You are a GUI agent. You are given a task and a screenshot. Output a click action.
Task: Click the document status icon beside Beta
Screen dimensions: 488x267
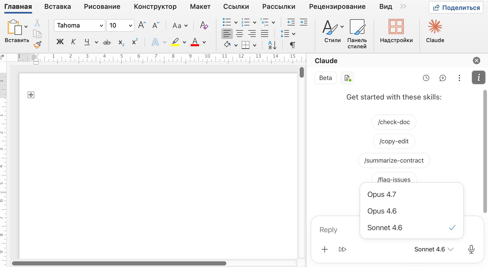pos(347,78)
